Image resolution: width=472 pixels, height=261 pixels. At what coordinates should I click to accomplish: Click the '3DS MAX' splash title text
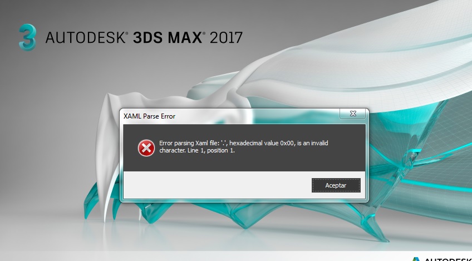pos(168,38)
